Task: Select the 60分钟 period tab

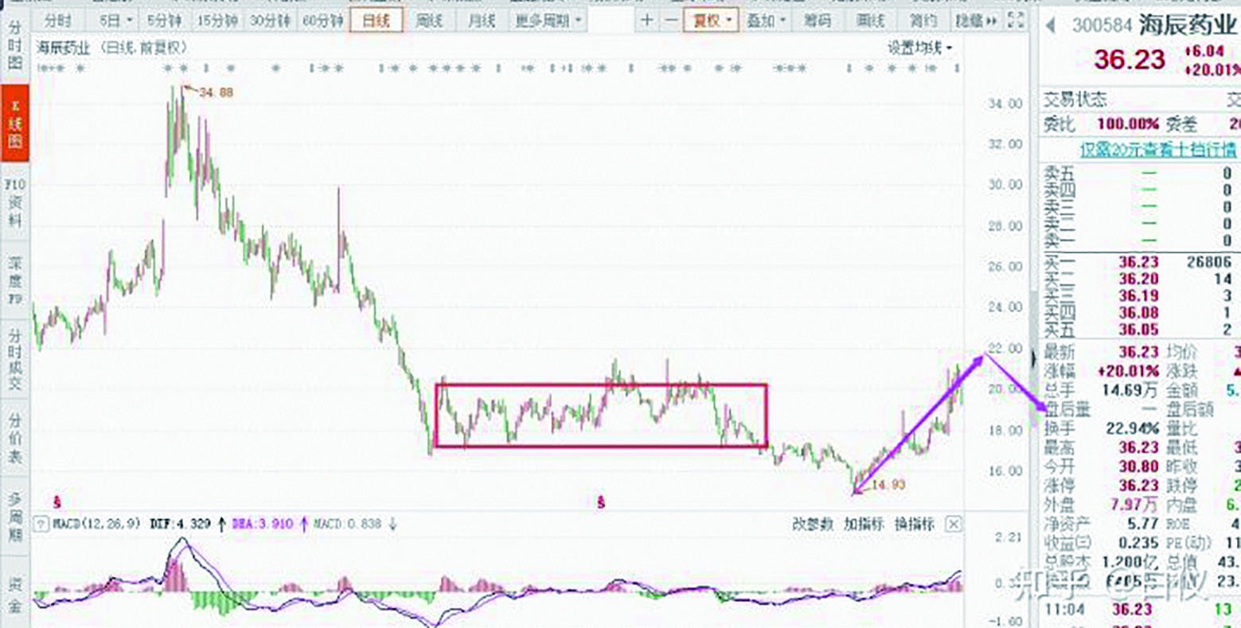Action: 322,21
